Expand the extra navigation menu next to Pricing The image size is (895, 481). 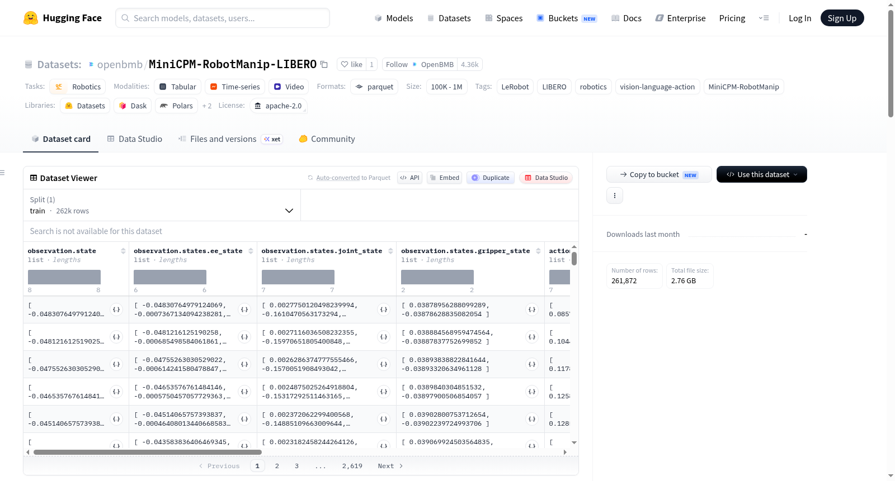764,18
